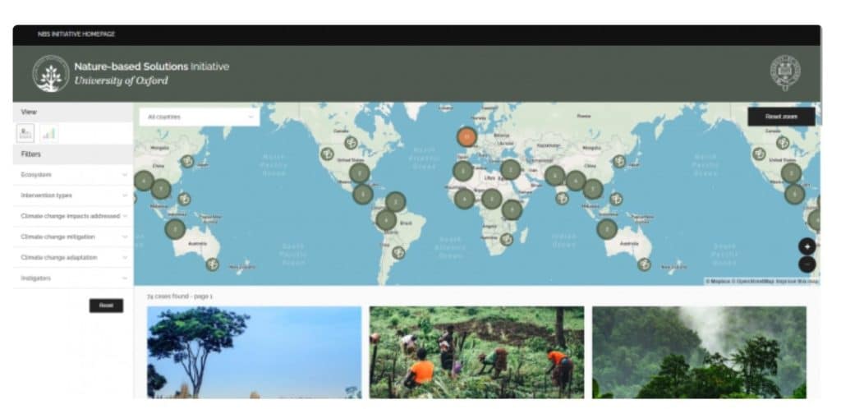Image resolution: width=841 pixels, height=409 pixels.
Task: Switch to bar chart view icon
Action: tap(48, 132)
